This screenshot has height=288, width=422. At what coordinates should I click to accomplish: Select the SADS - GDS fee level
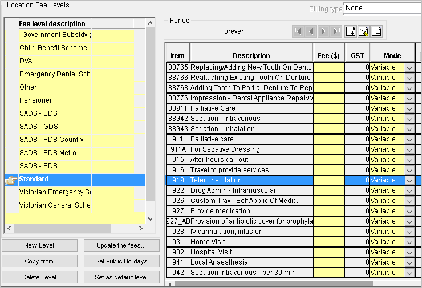55,127
